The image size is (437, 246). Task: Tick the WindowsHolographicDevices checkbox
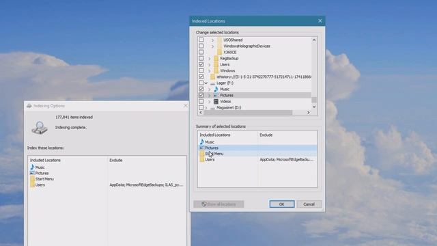pos(201,46)
